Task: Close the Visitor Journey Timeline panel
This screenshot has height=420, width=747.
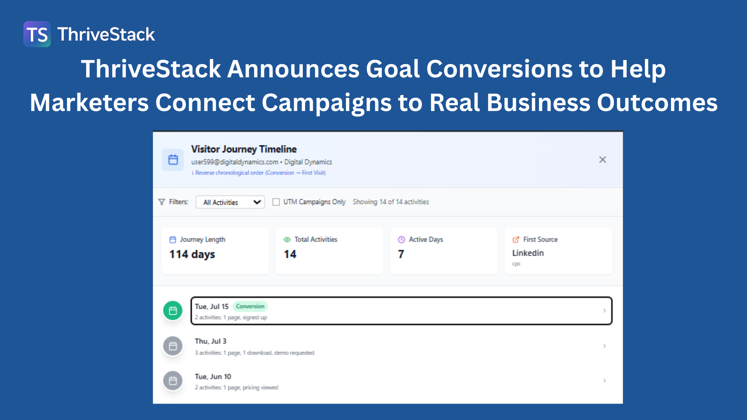Action: coord(602,160)
